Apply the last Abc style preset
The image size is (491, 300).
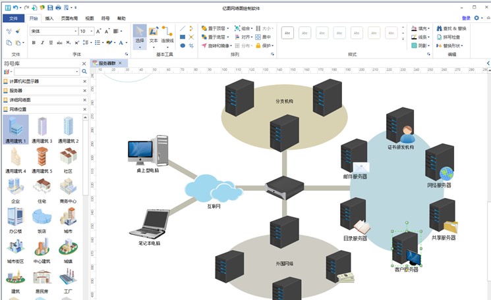pyautogui.click(x=391, y=33)
